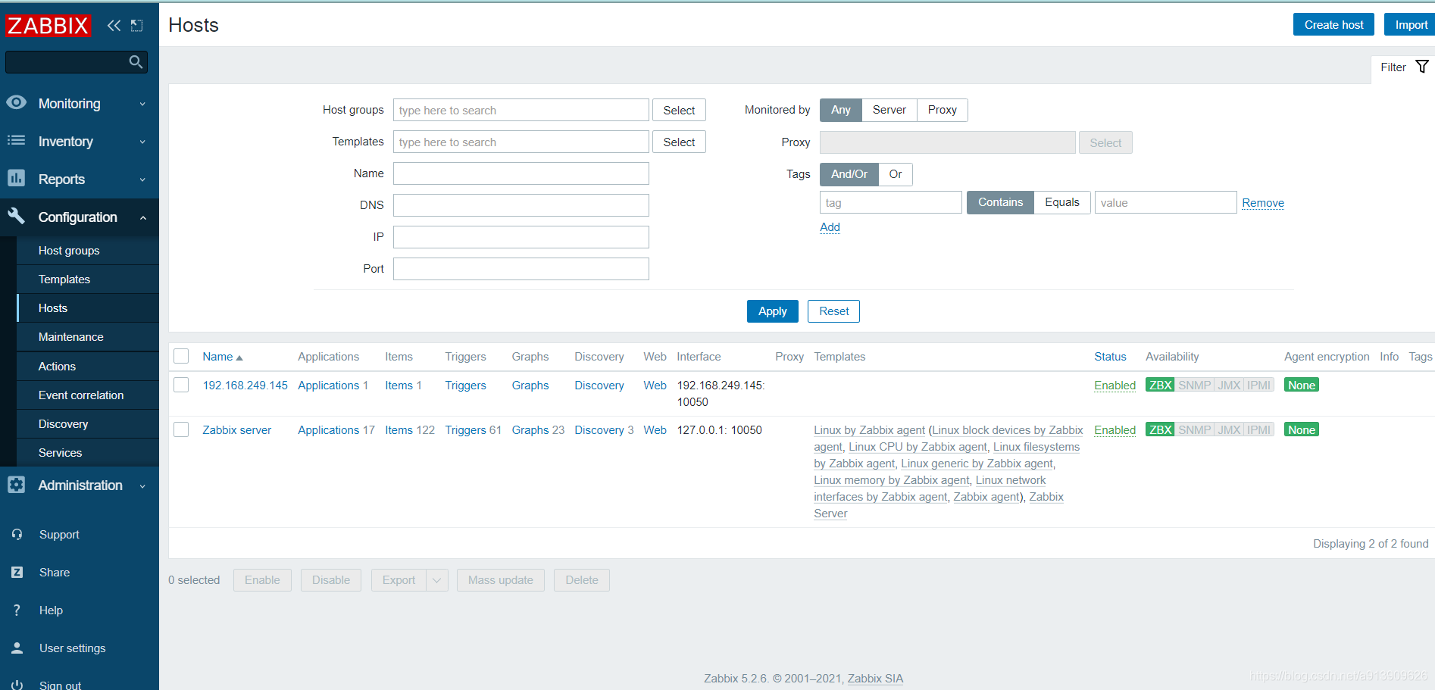1435x690 pixels.
Task: Click the Monitoring eye icon
Action: pyautogui.click(x=17, y=102)
